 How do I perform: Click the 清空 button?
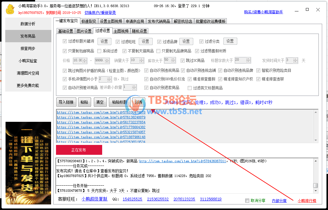(100, 102)
